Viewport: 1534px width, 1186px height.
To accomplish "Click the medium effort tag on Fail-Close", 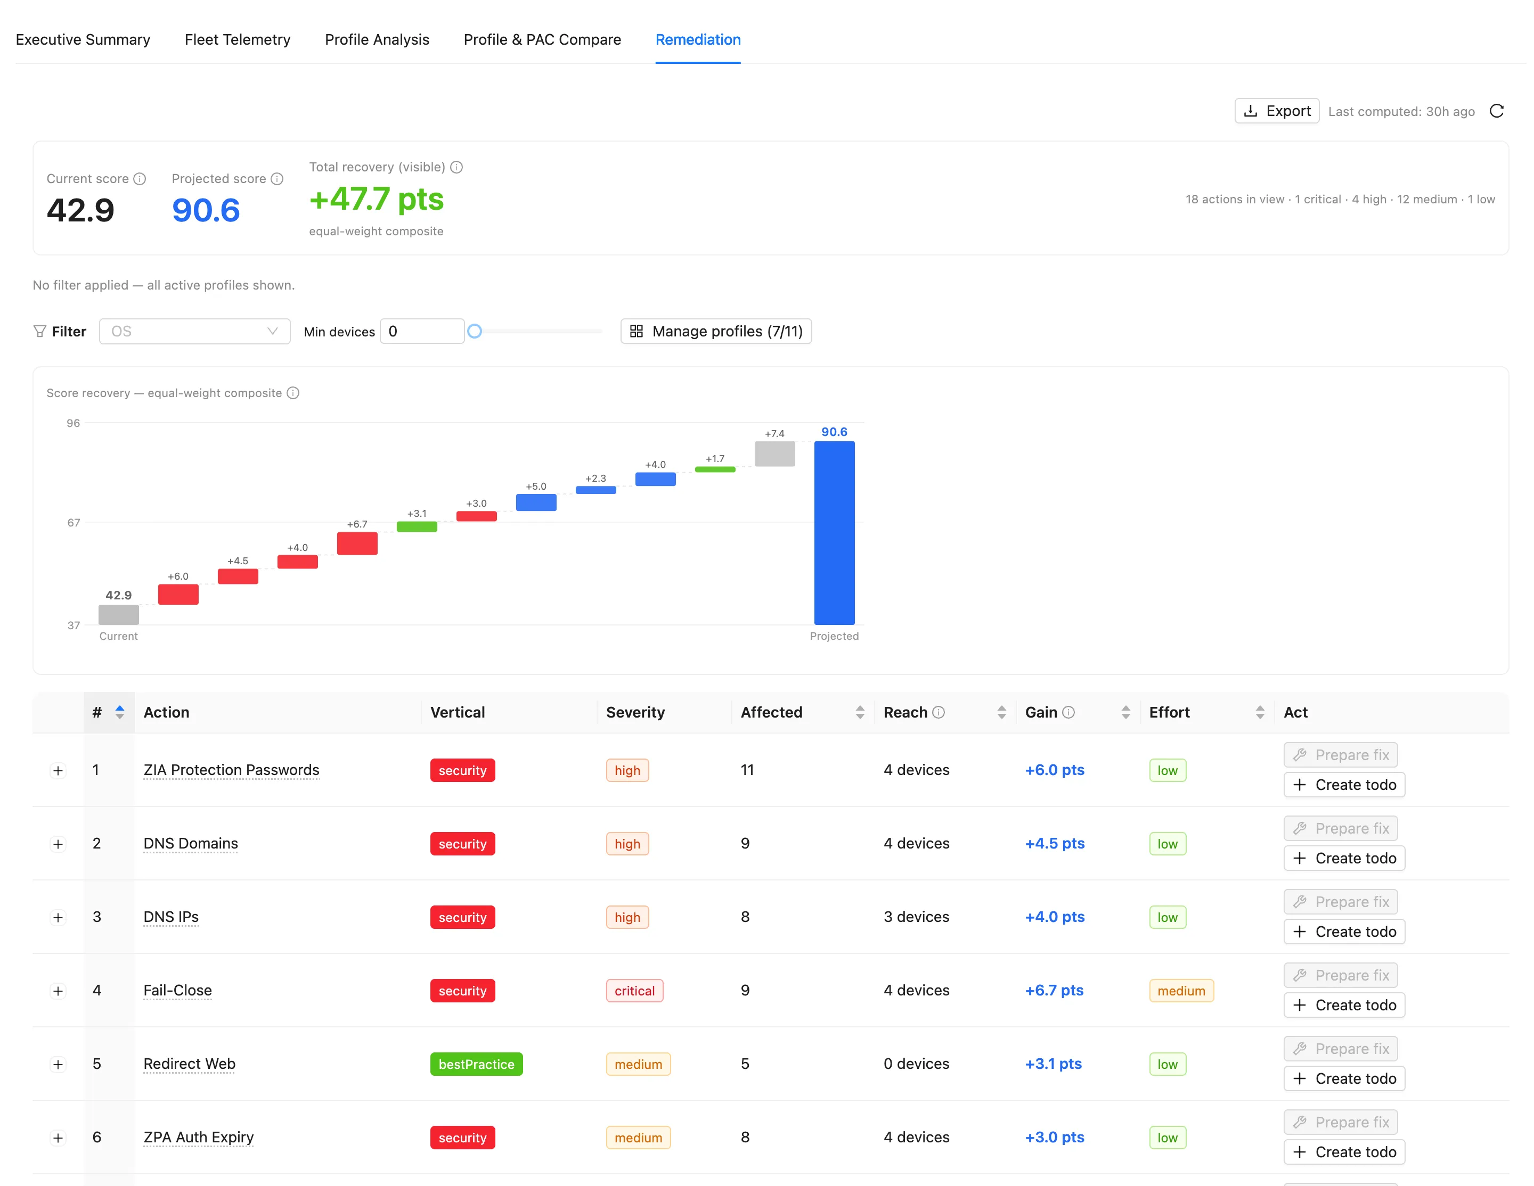I will (1181, 991).
